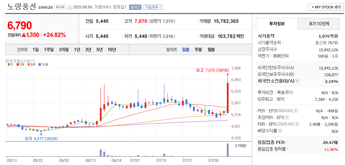Open the 시가총액순위 ranking link

click(269, 43)
